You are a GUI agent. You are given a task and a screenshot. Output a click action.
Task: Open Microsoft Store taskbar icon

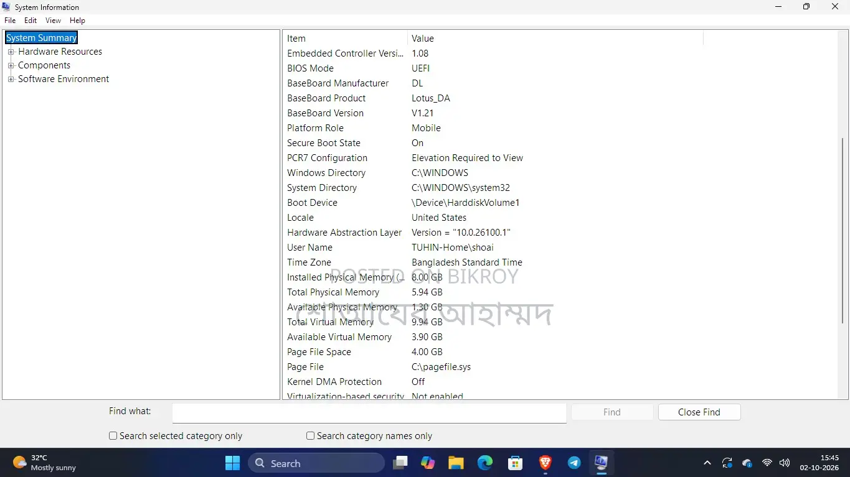pyautogui.click(x=515, y=463)
